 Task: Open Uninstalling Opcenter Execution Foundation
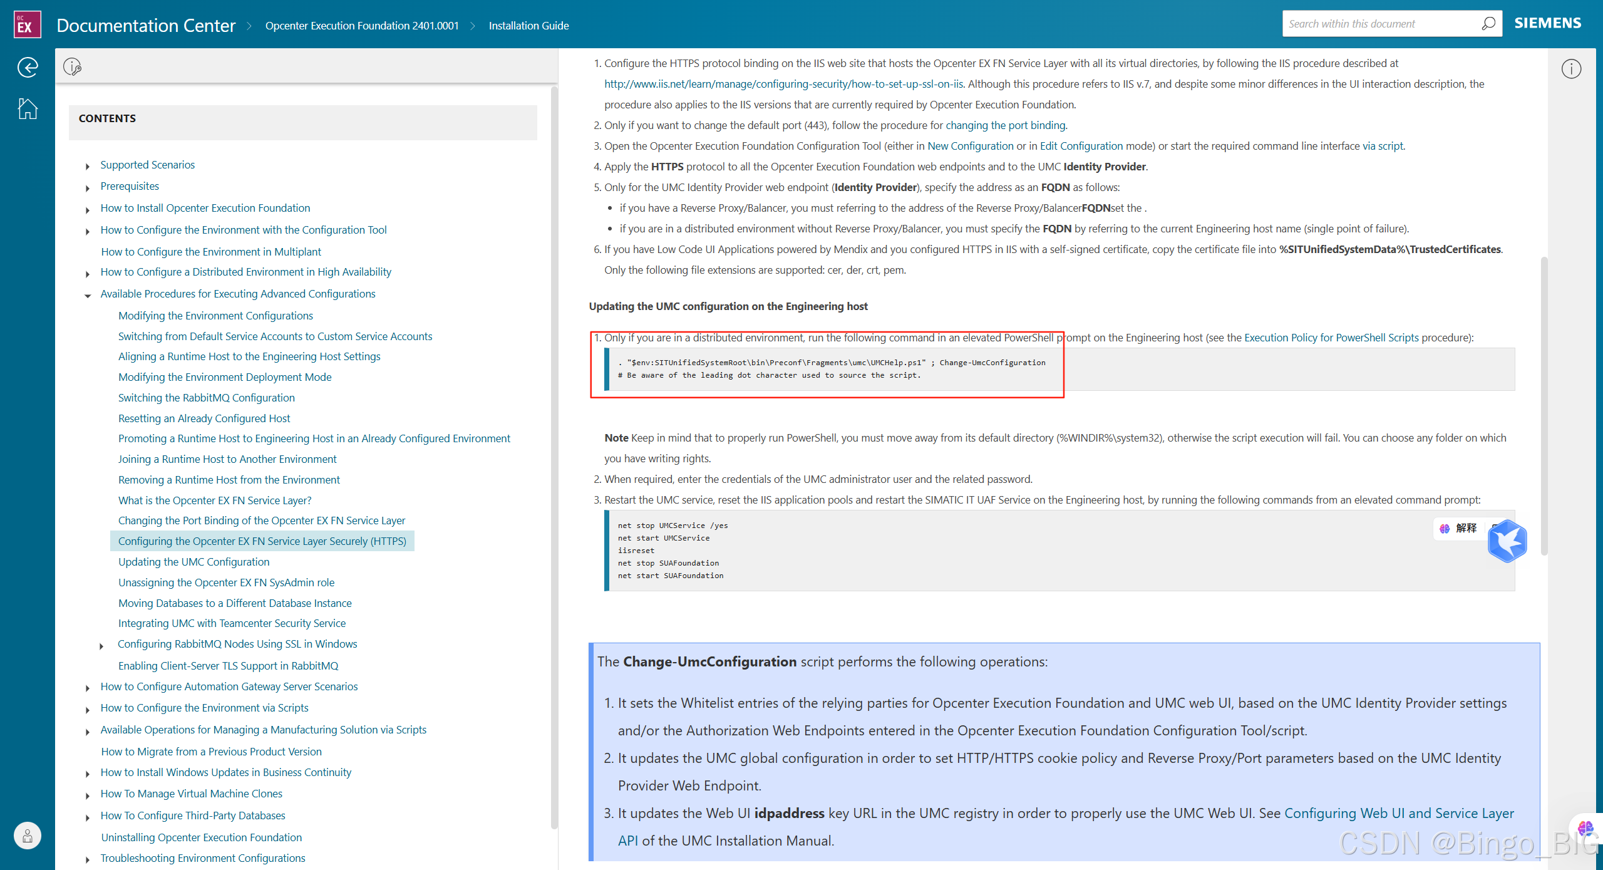pyautogui.click(x=201, y=837)
